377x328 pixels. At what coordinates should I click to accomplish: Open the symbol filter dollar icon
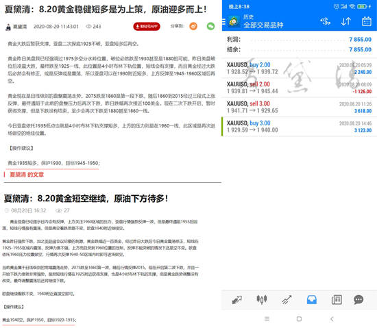click(326, 22)
